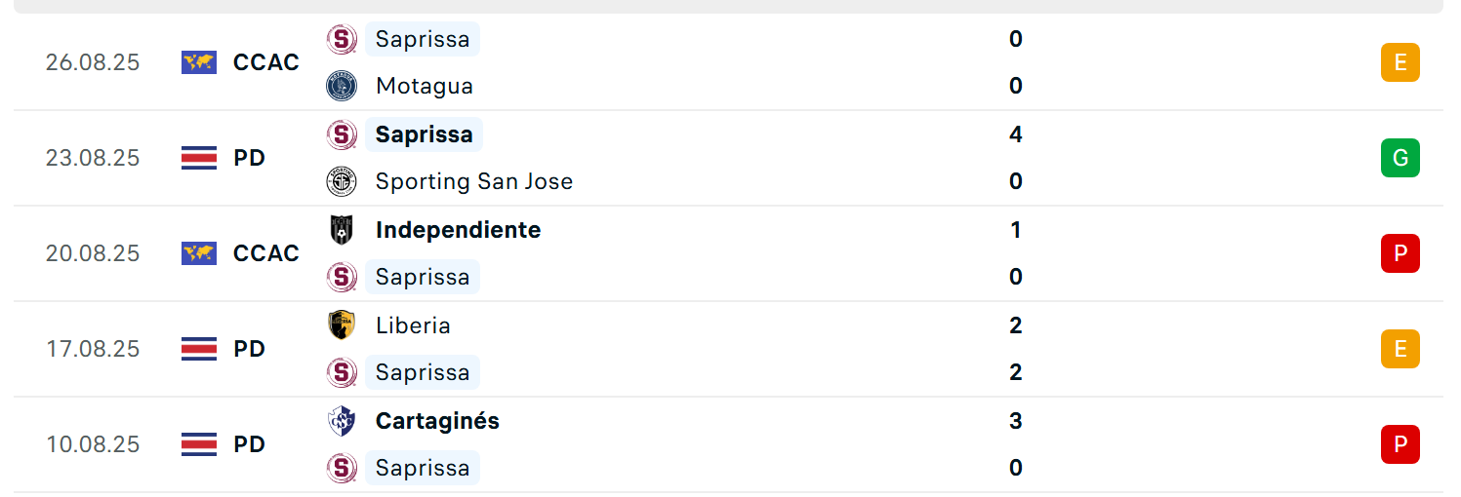Open the 10.08.25 match date row
Viewport: 1461px width, 497px height.
point(728,444)
